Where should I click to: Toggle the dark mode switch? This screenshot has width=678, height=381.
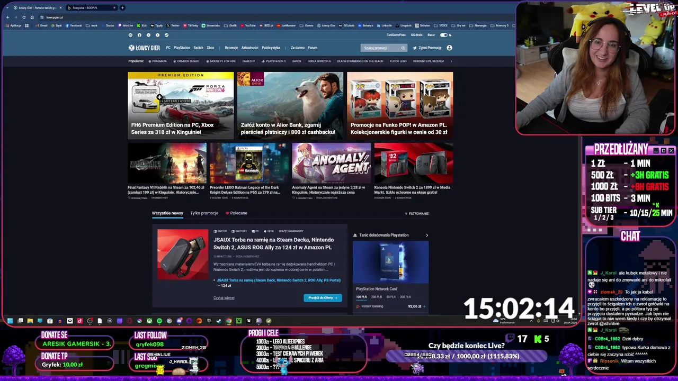click(x=444, y=35)
